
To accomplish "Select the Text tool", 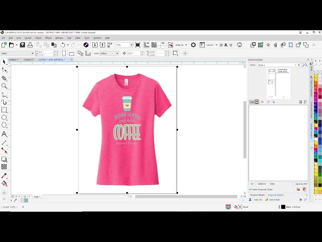I will (x=4, y=134).
